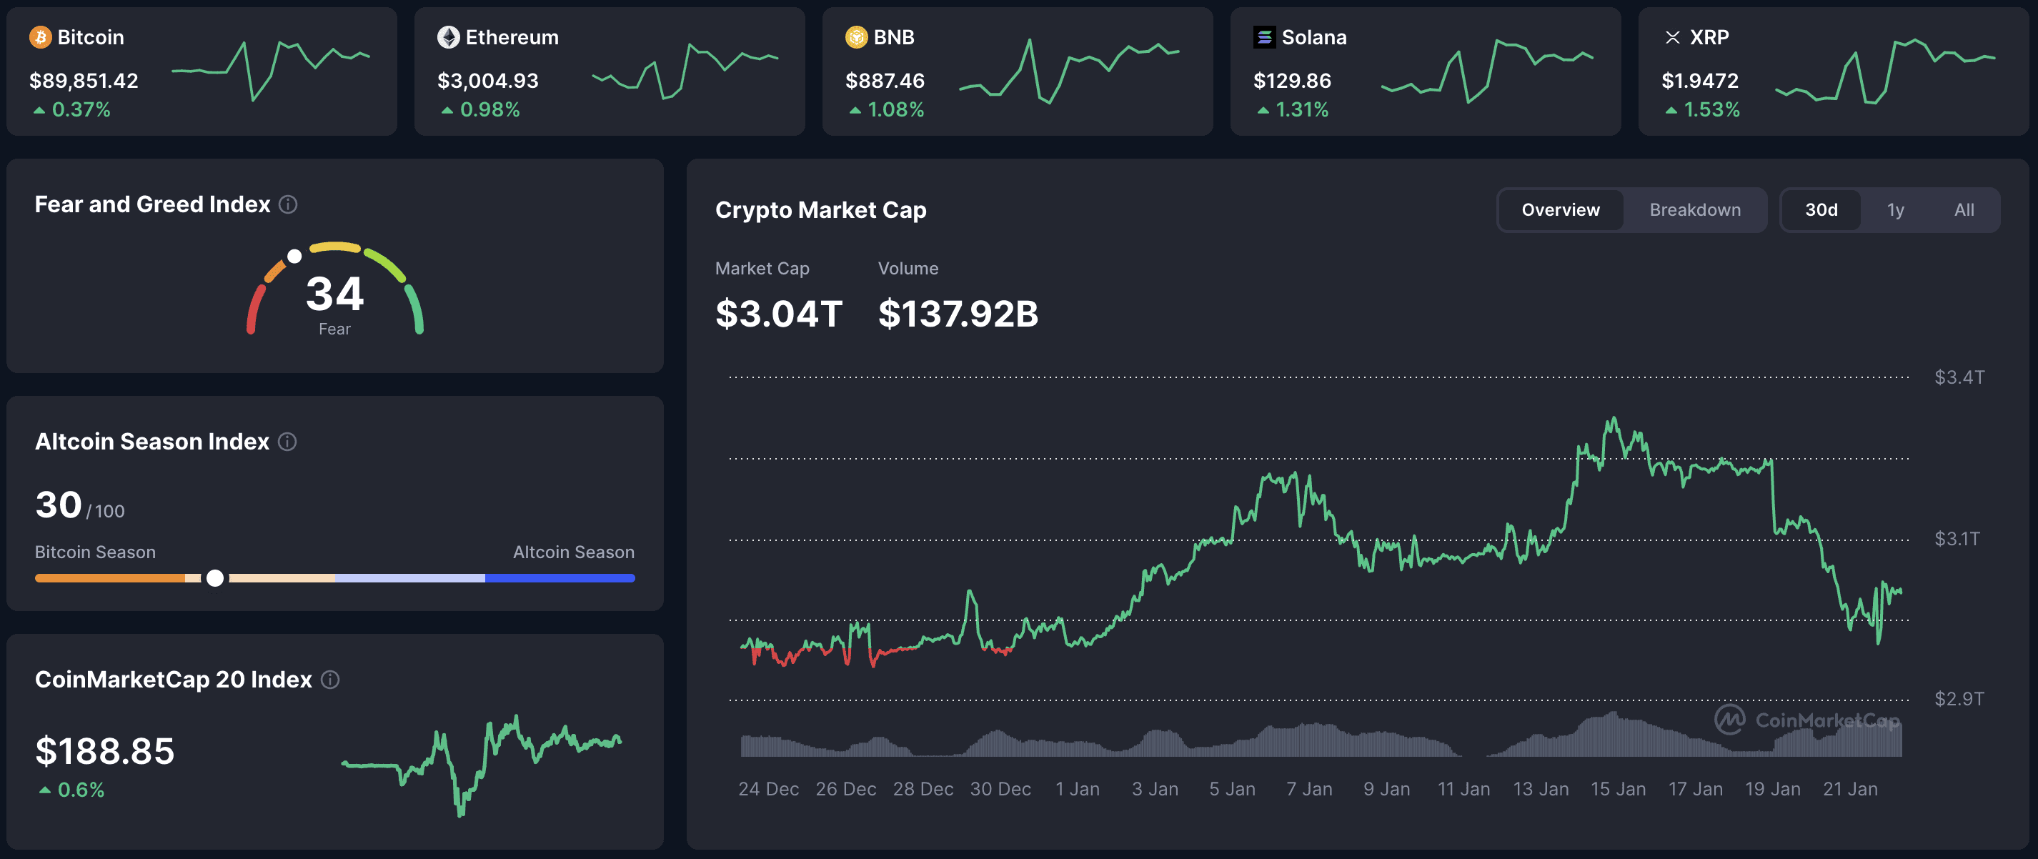The image size is (2038, 859).
Task: Click the Fear gauge needle marker
Action: coord(294,256)
